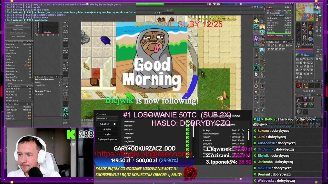The width and height of the screenshot is (328, 184).
Task: Click the red health bar below inventory
Action: pos(306,50)
